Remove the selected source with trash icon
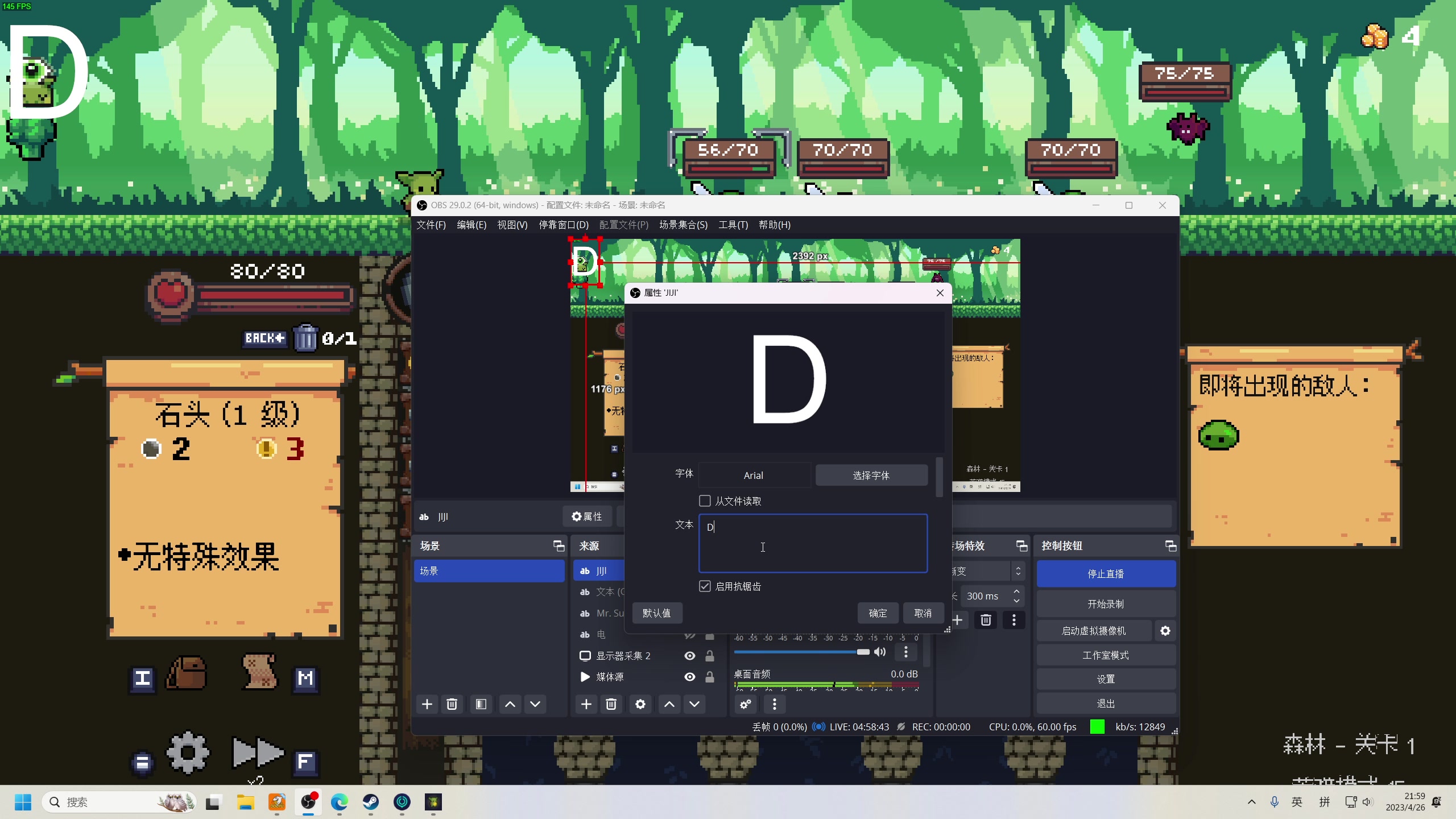Viewport: 1456px width, 819px height. pyautogui.click(x=611, y=704)
